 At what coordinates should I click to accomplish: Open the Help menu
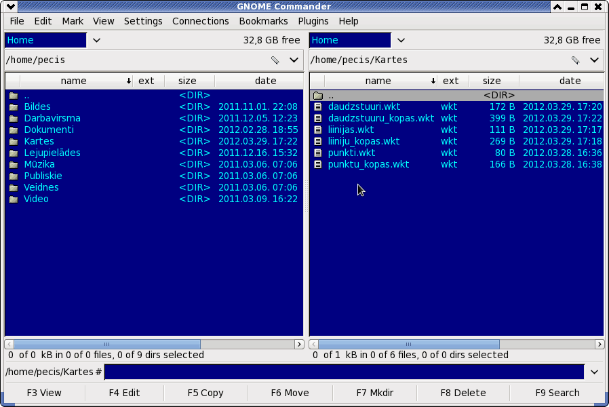(349, 21)
